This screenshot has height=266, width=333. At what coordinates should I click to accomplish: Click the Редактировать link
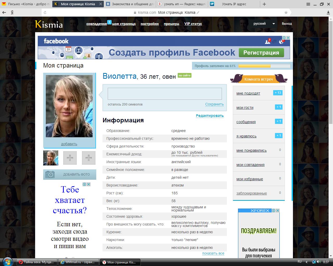coord(210,116)
